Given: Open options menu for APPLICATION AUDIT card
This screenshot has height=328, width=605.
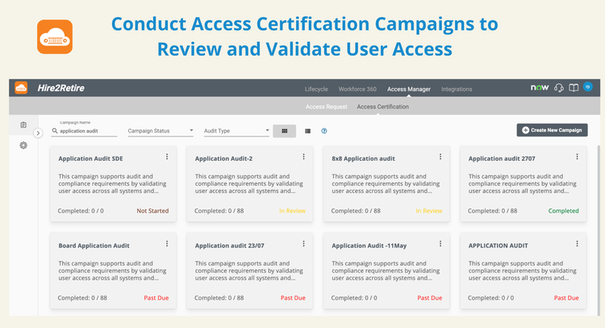Looking at the screenshot, I should pyautogui.click(x=578, y=244).
